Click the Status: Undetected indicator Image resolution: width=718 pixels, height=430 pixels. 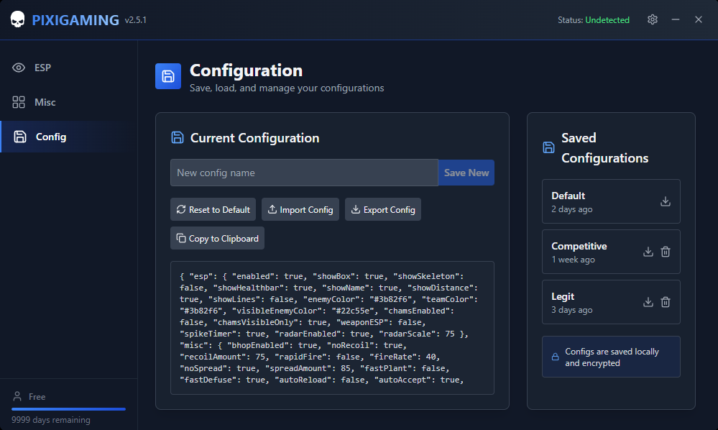click(594, 20)
